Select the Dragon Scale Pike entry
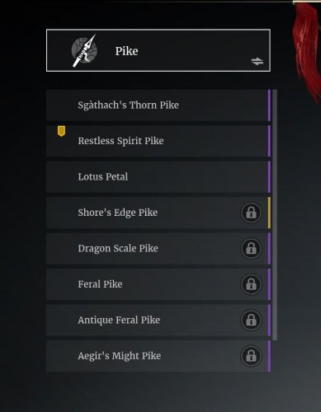 158,249
